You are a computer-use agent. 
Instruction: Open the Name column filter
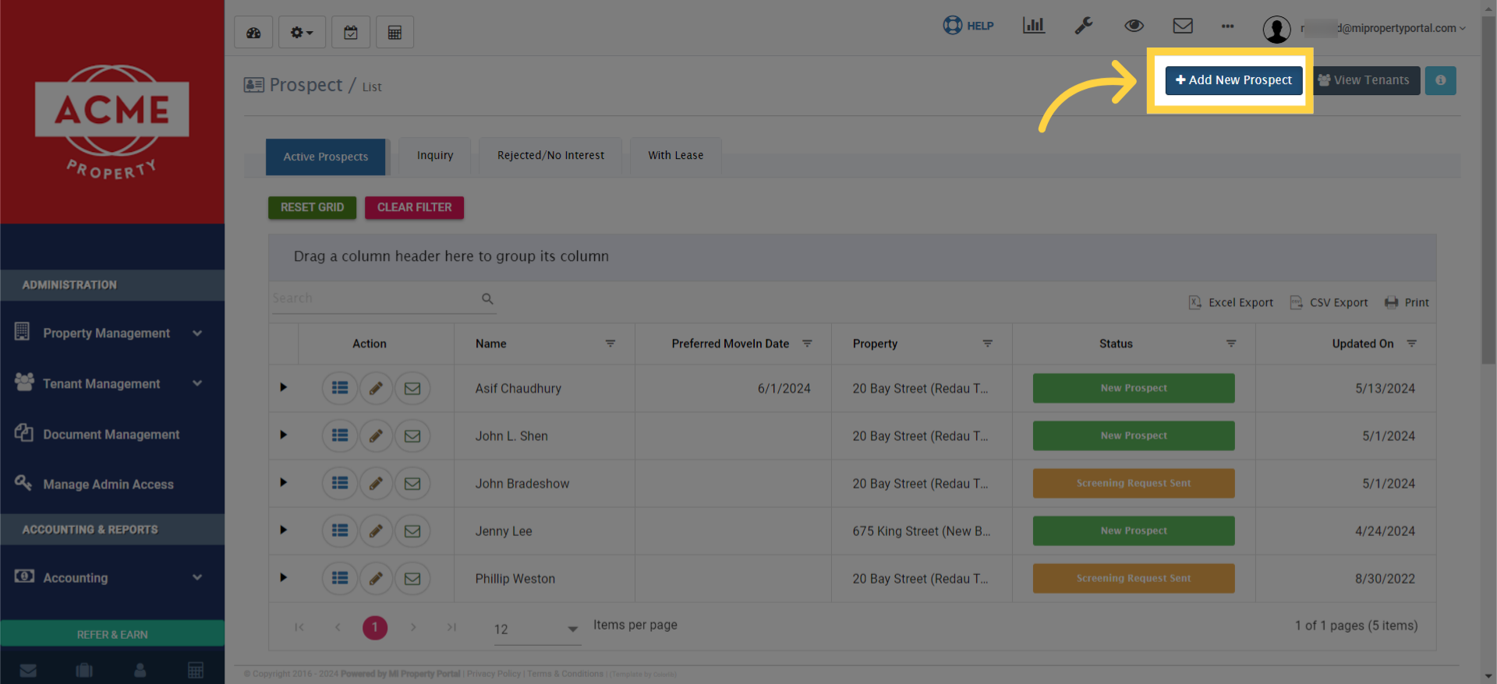click(610, 344)
